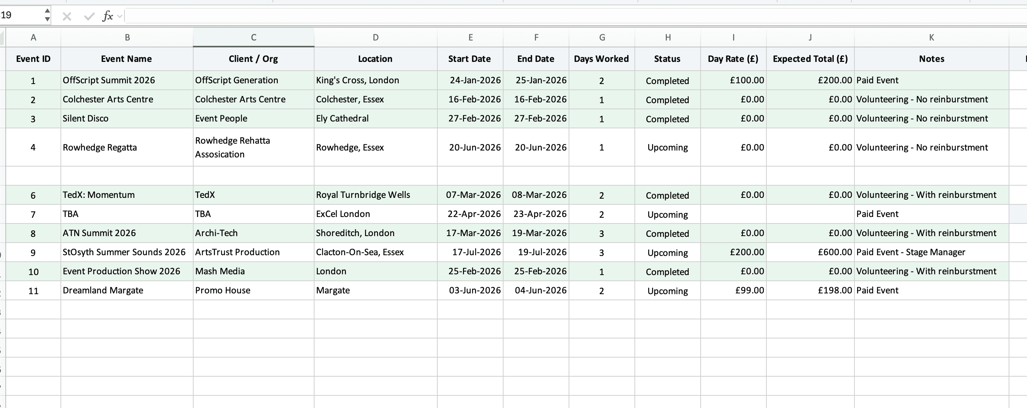This screenshot has width=1027, height=408.
Task: Click the 'Status' header cell
Action: (668, 59)
